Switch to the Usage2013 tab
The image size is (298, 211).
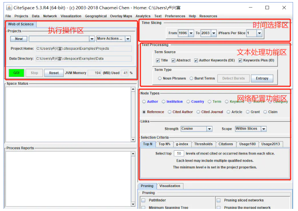click(270, 144)
